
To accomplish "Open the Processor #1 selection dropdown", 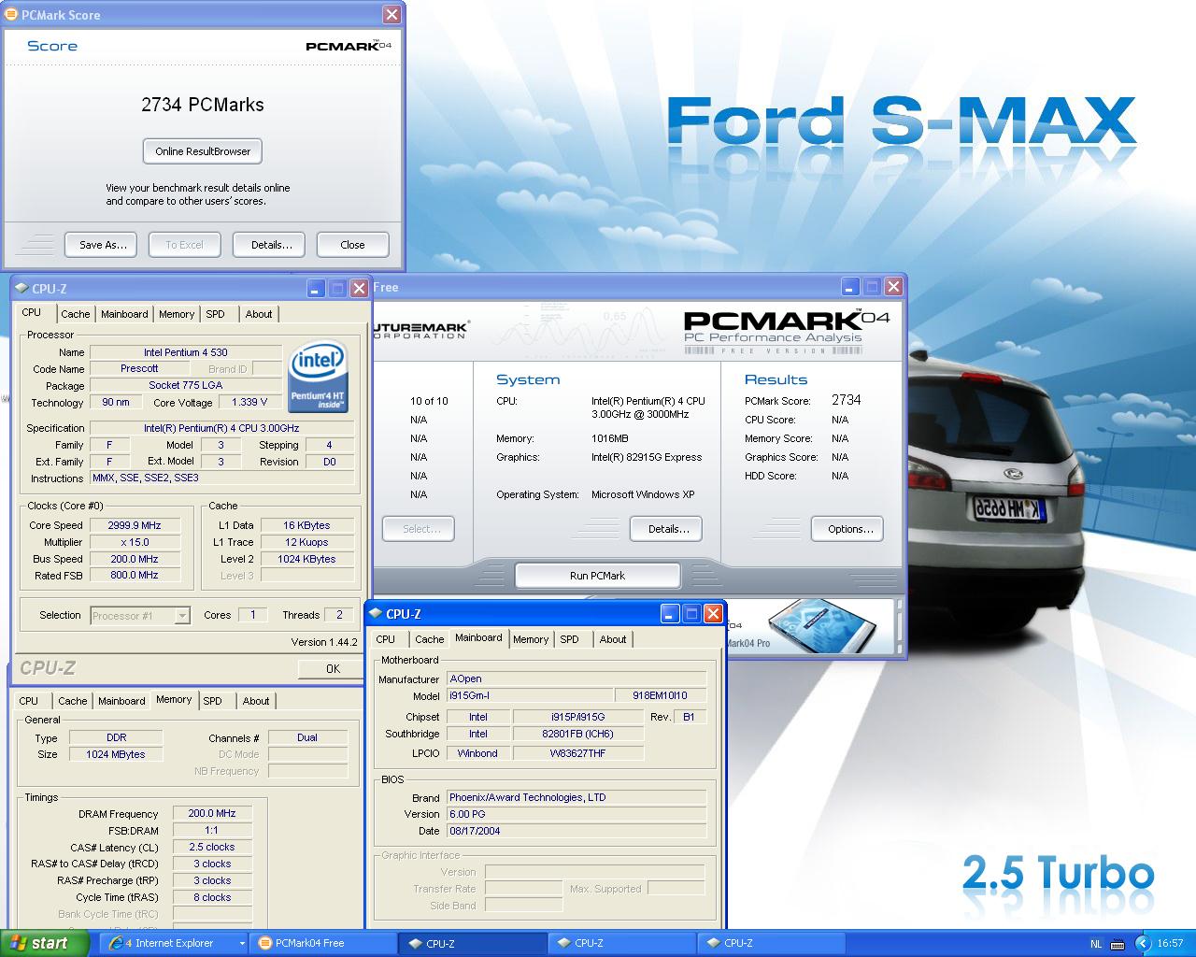I will [x=182, y=615].
